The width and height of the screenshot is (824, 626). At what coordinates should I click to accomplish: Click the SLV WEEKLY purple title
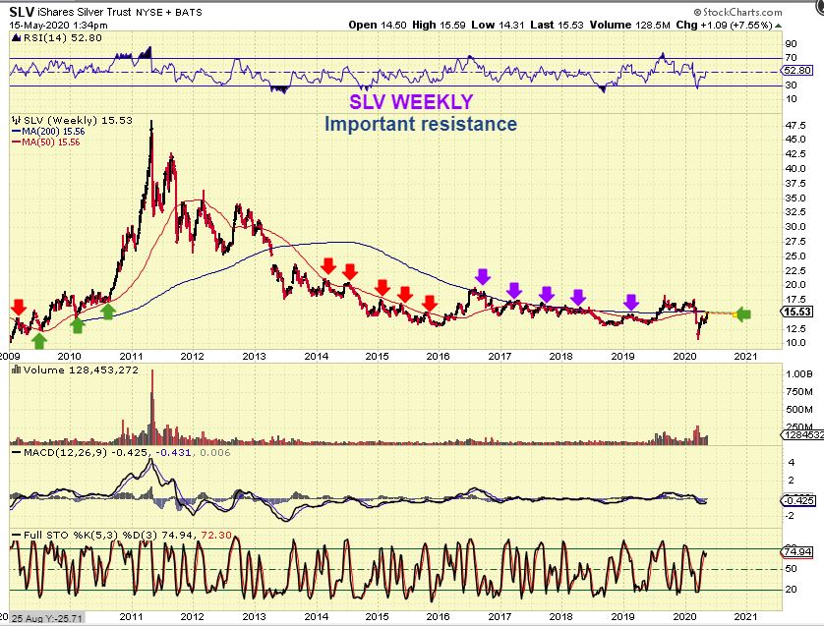(x=411, y=102)
